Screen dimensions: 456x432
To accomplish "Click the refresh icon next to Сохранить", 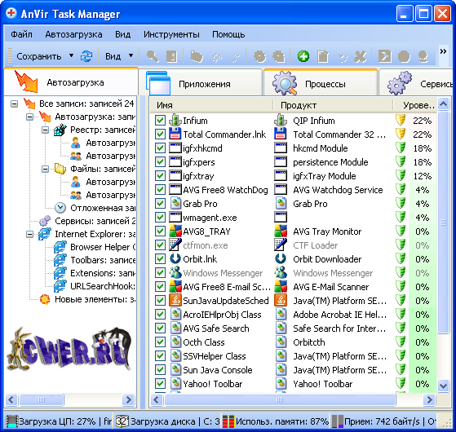I will 86,56.
